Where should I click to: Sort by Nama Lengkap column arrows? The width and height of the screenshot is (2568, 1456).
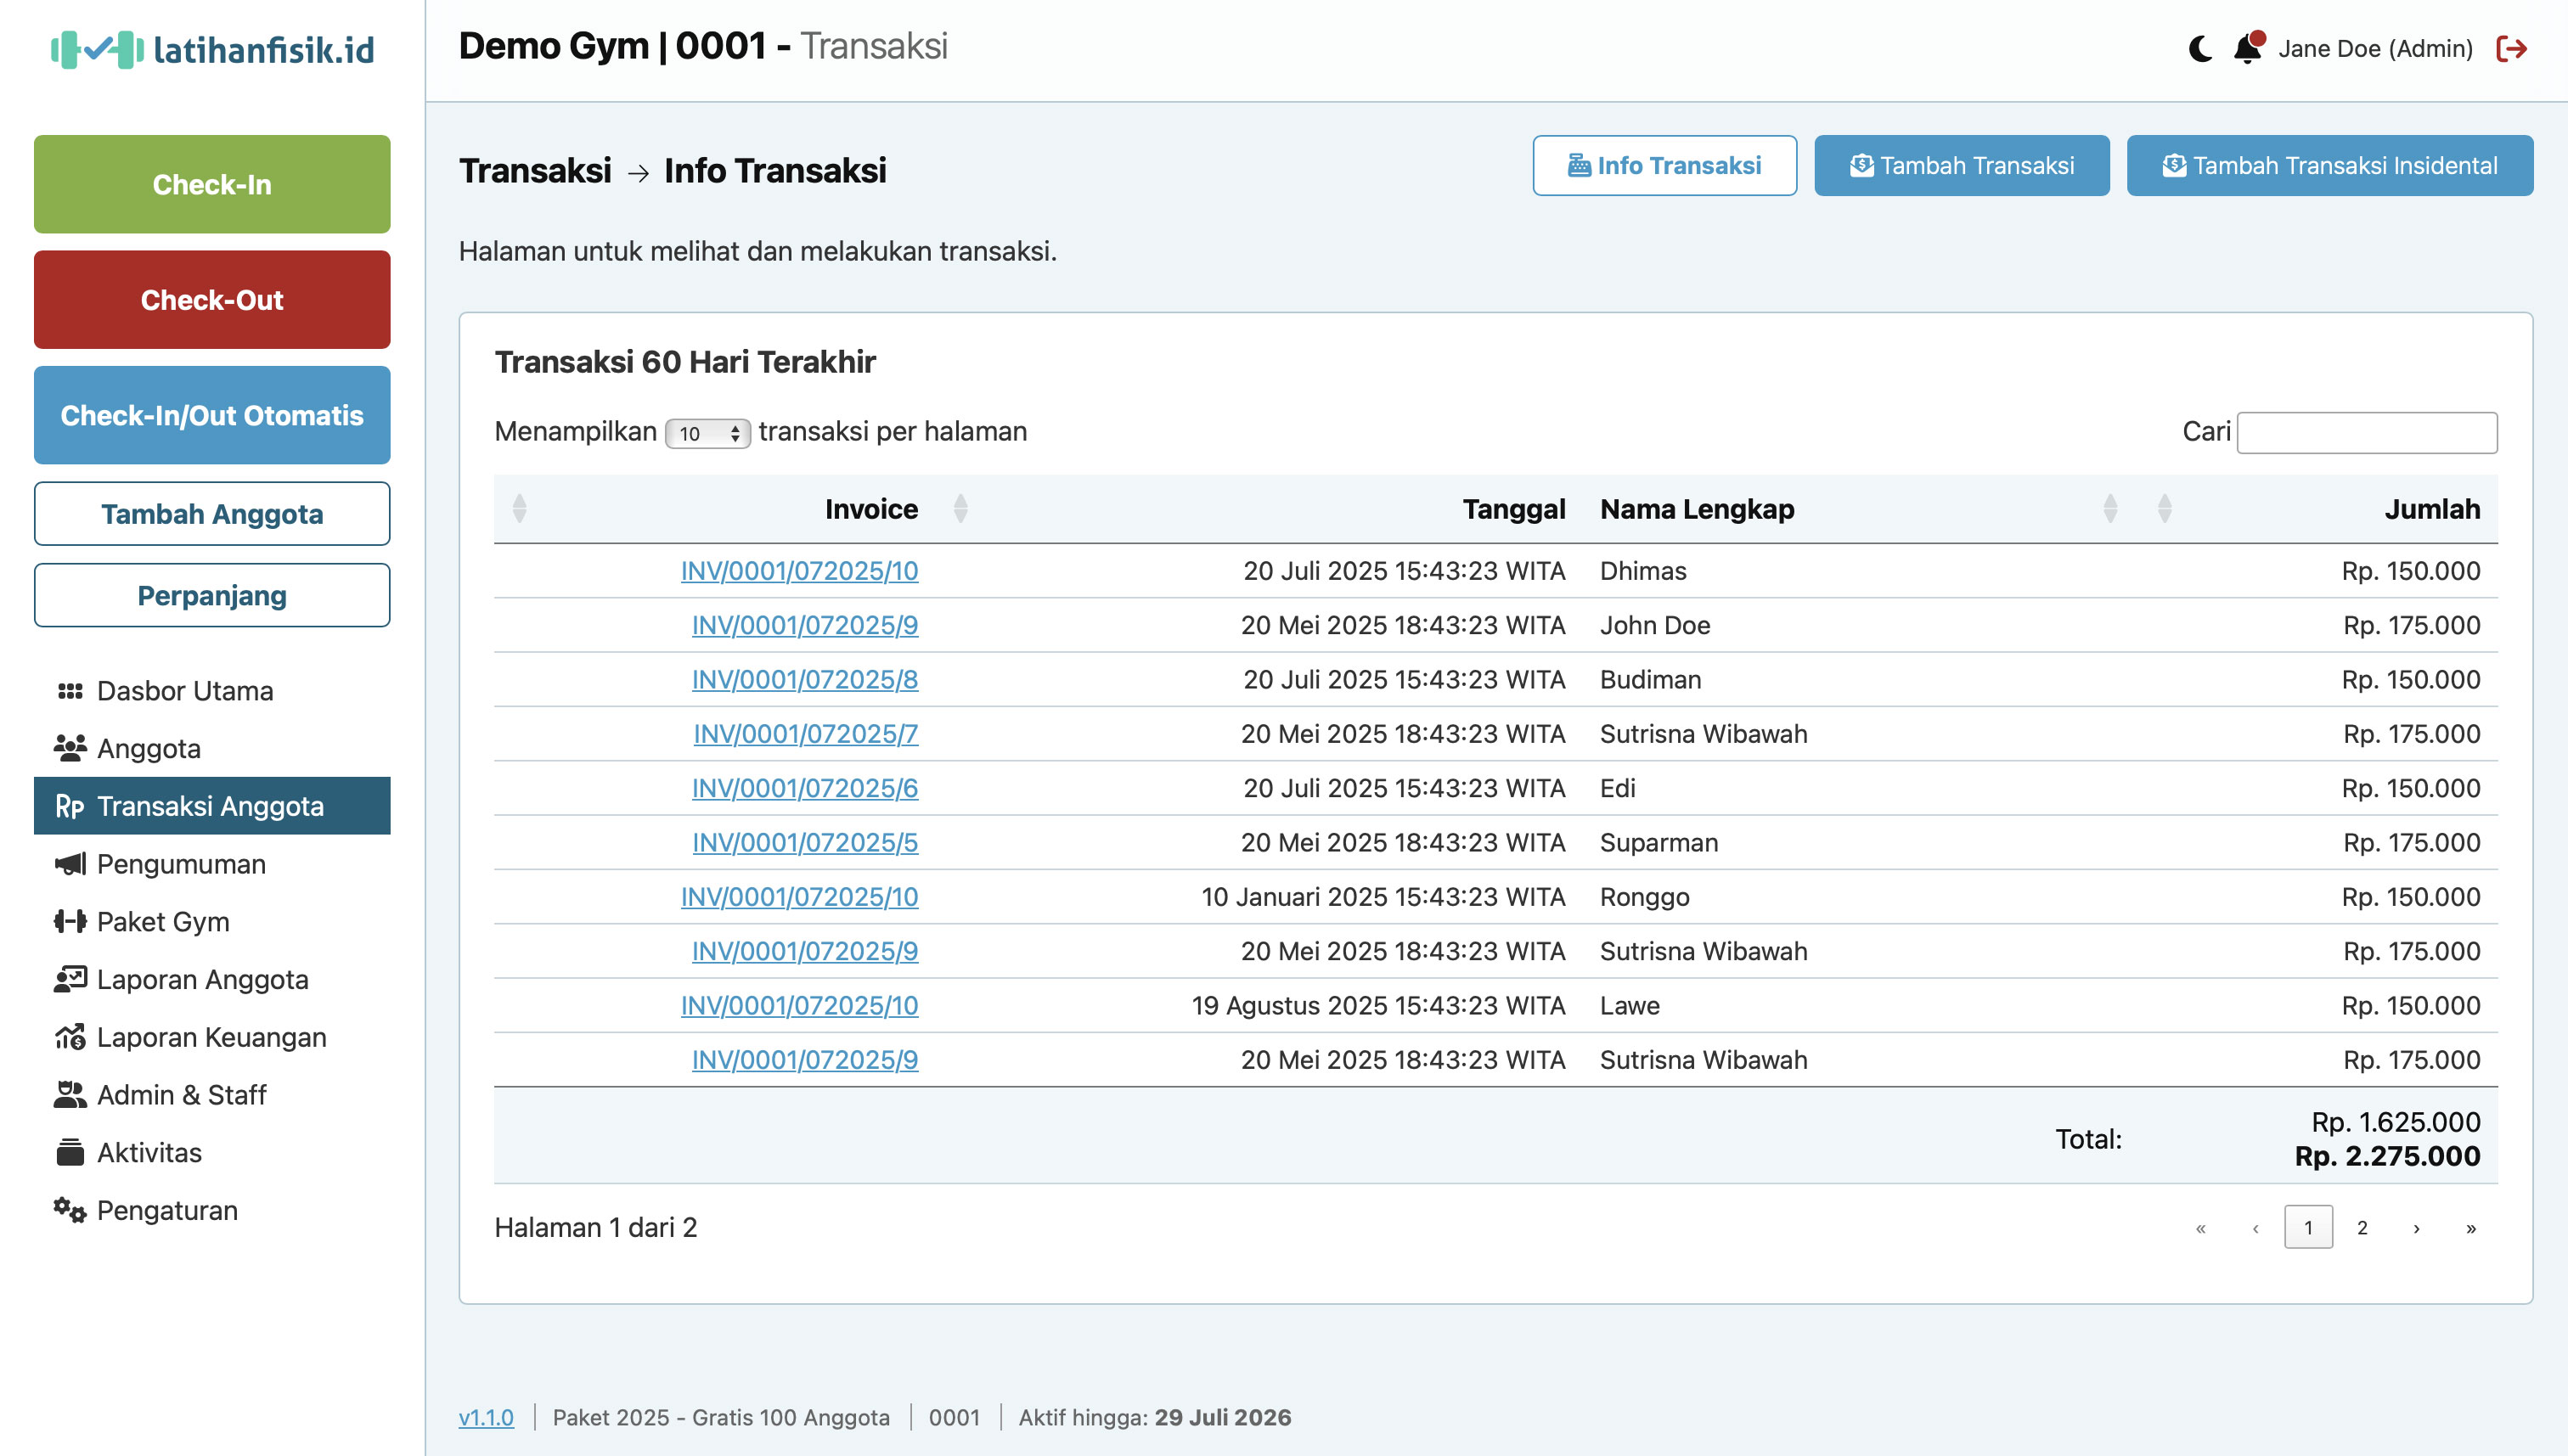2110,509
